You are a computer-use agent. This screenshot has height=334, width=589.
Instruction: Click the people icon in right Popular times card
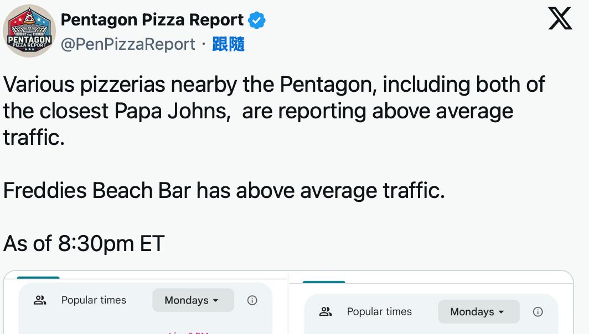pos(325,312)
